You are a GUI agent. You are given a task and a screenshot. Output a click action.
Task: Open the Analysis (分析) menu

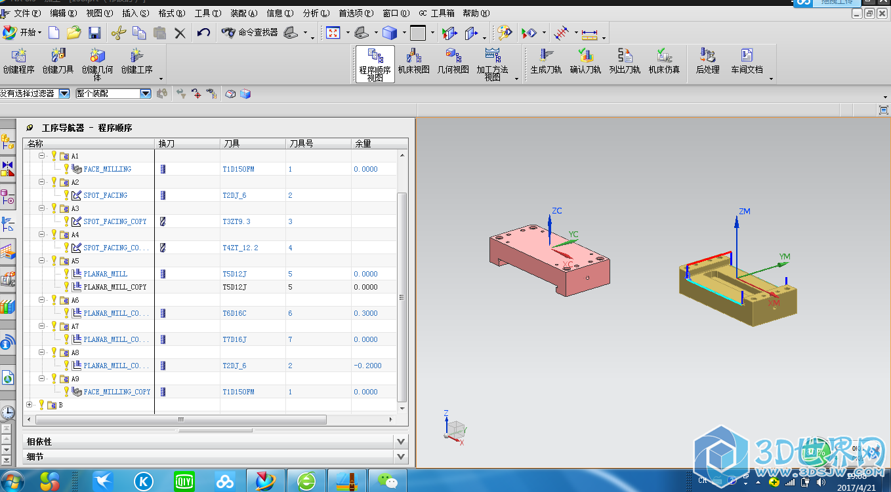coord(316,13)
